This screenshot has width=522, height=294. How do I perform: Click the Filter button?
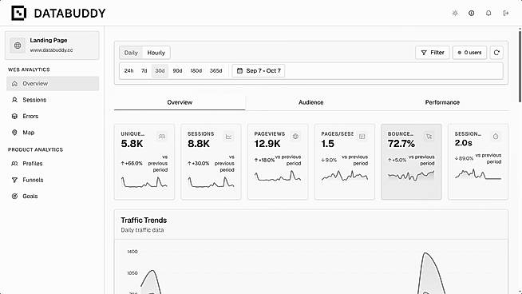433,53
